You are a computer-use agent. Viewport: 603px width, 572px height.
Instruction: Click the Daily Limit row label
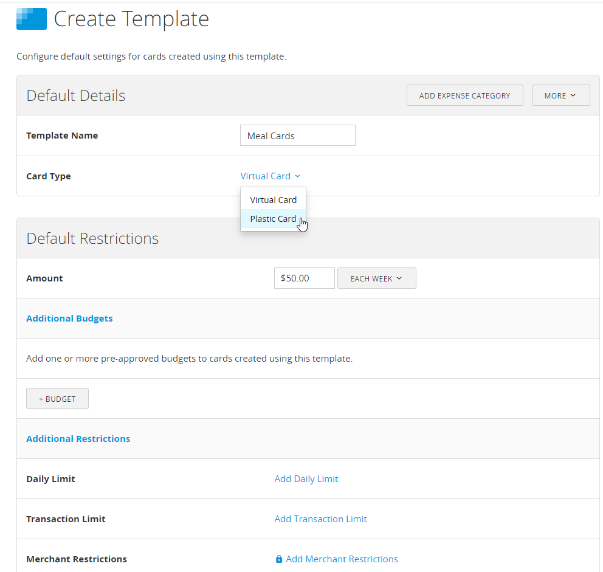[50, 478]
